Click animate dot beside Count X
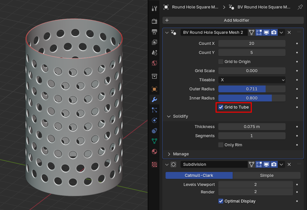307x210 pixels. (297, 44)
